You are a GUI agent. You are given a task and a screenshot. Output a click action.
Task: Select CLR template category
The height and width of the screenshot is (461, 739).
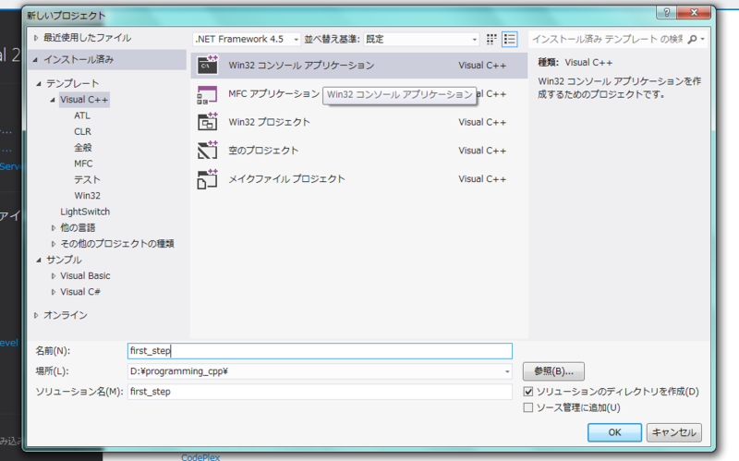tap(82, 132)
